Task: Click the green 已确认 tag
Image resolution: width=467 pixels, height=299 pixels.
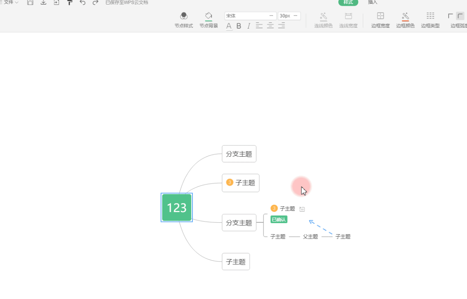Action: tap(279, 219)
